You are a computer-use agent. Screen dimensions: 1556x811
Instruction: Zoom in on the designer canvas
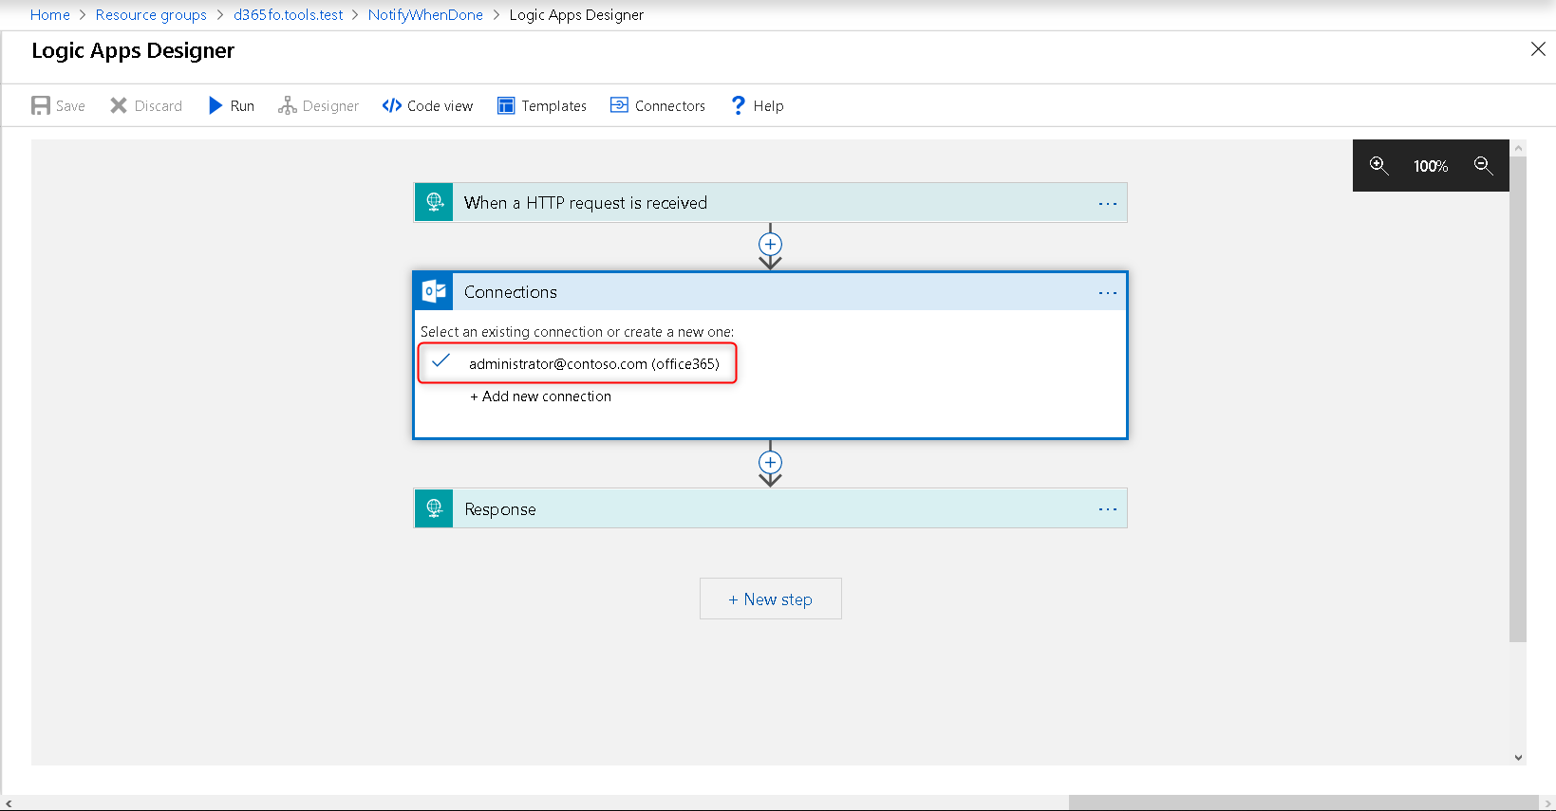pyautogui.click(x=1378, y=166)
